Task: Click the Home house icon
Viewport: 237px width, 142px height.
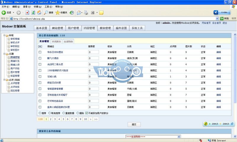Action: (x=39, y=12)
